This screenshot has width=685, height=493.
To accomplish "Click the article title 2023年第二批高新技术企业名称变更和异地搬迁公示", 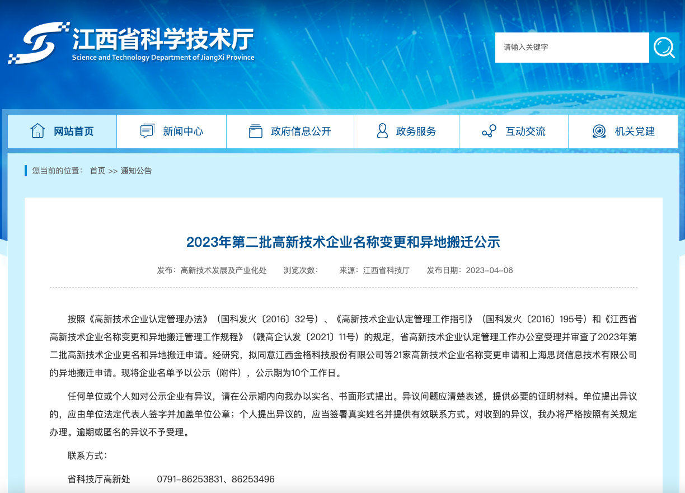I will pos(343,242).
